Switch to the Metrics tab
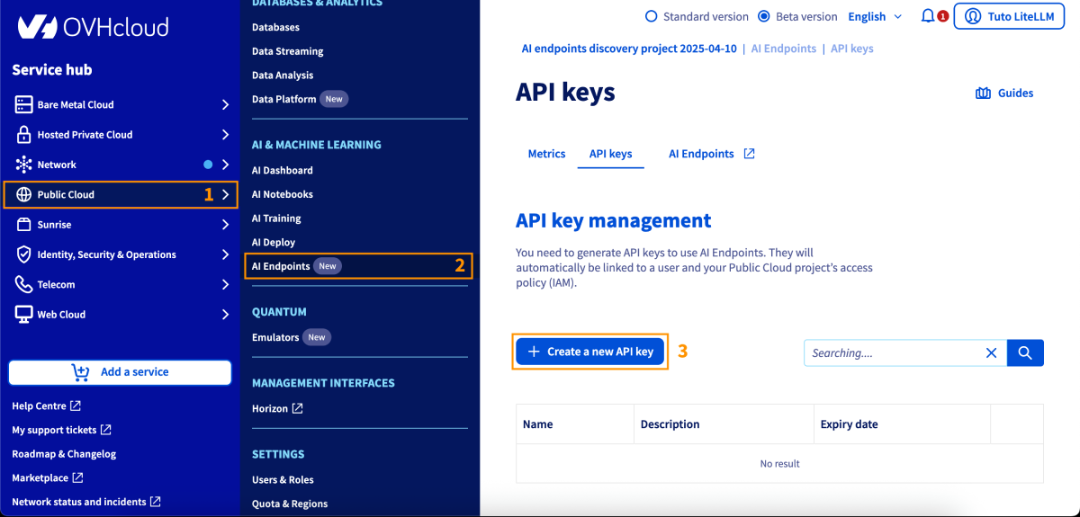 [x=546, y=154]
